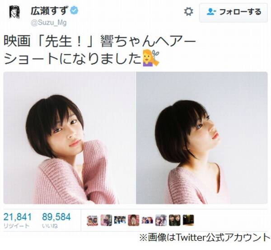View the 21,841 retweets count

click(18, 220)
